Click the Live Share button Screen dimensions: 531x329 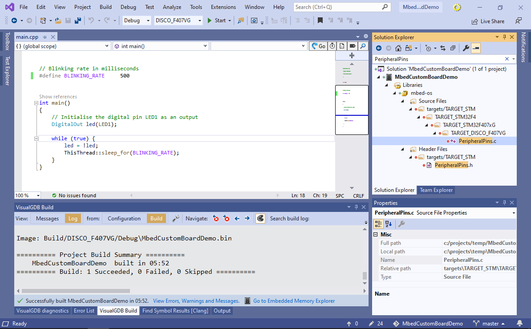[488, 21]
